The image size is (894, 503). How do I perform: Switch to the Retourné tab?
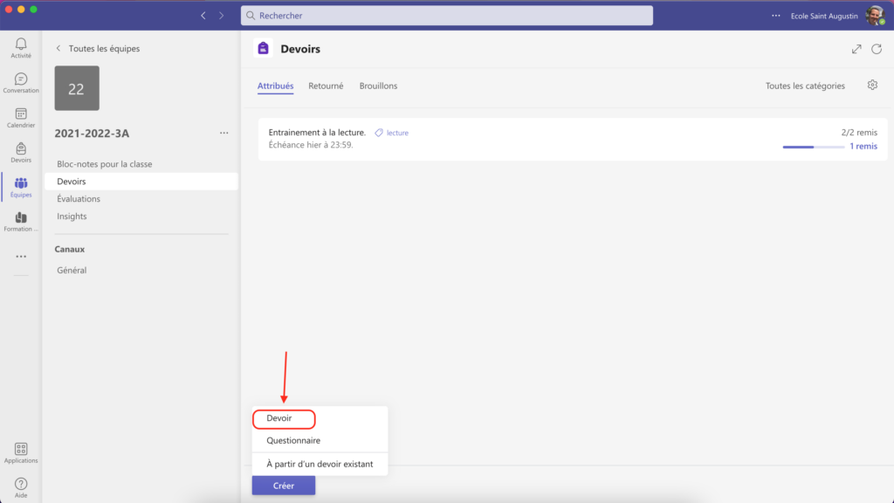[x=326, y=86]
